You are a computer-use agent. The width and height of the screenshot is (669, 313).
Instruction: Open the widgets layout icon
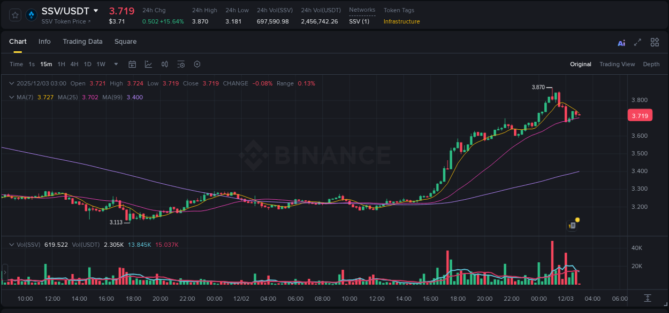tap(654, 42)
